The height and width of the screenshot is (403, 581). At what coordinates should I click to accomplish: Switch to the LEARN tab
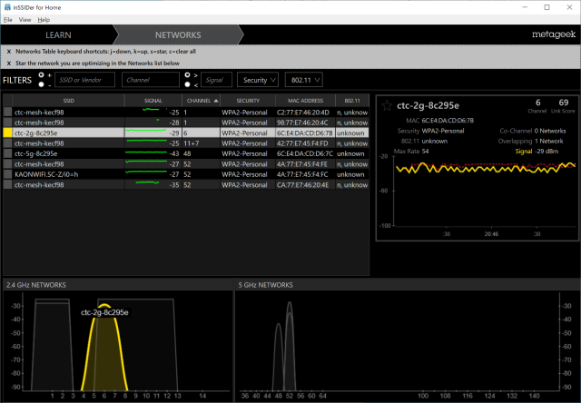58,34
